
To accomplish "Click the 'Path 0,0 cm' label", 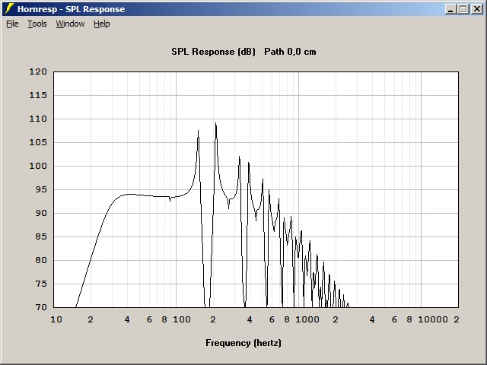I will click(290, 52).
